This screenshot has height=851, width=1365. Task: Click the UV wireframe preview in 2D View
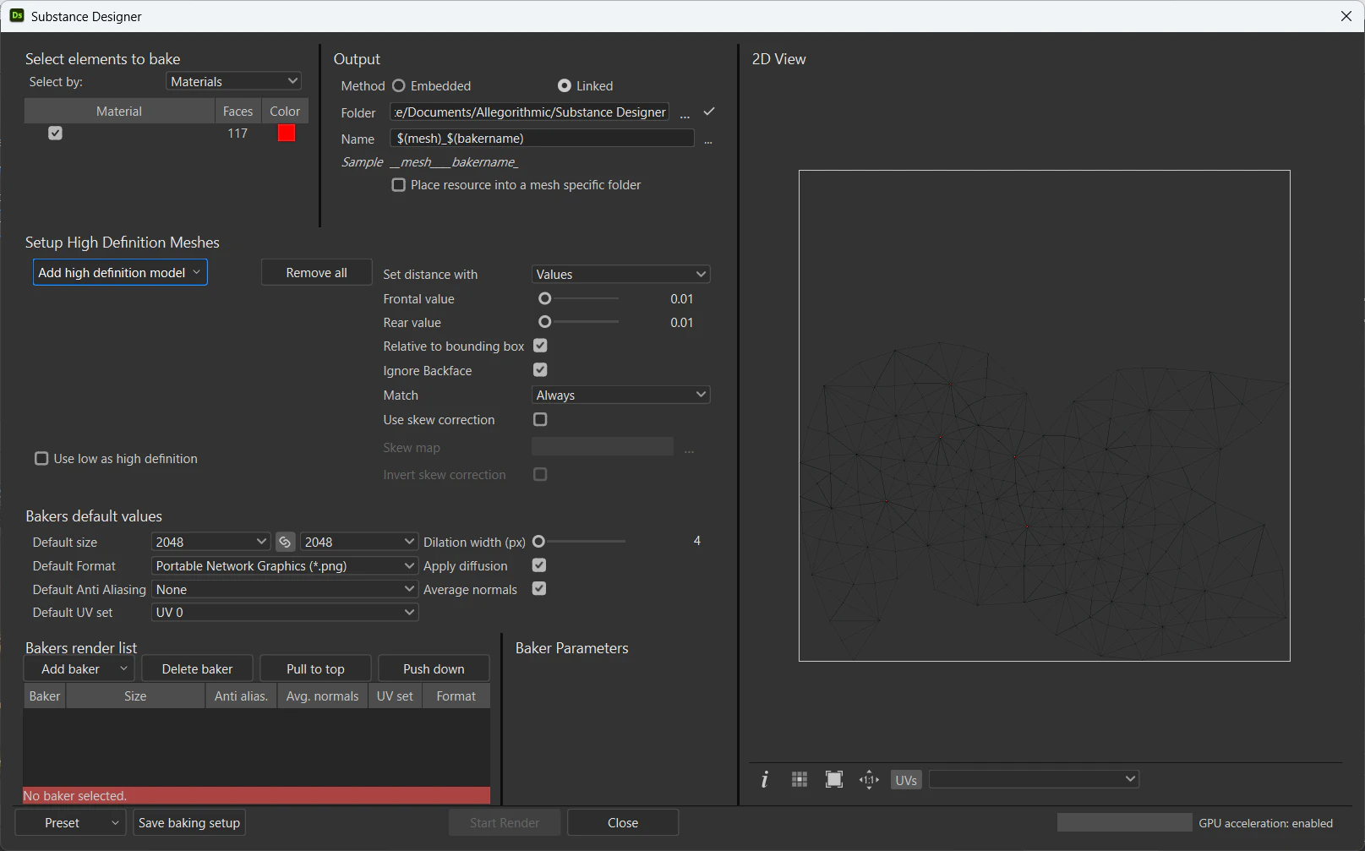tap(1045, 416)
